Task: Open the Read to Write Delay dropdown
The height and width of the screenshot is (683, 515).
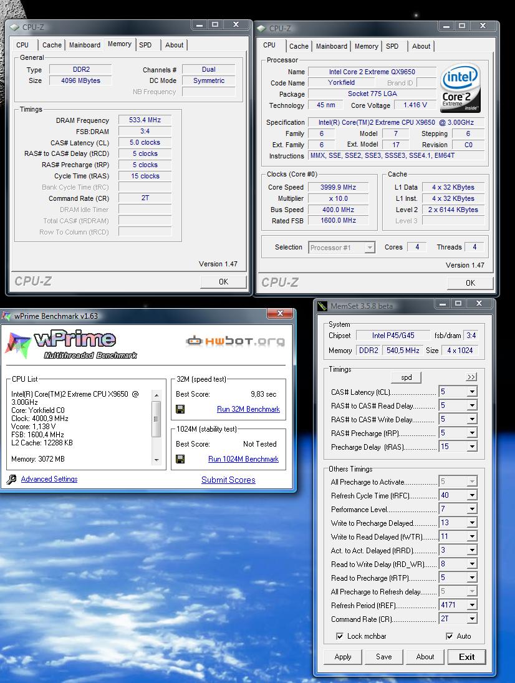Action: (472, 564)
